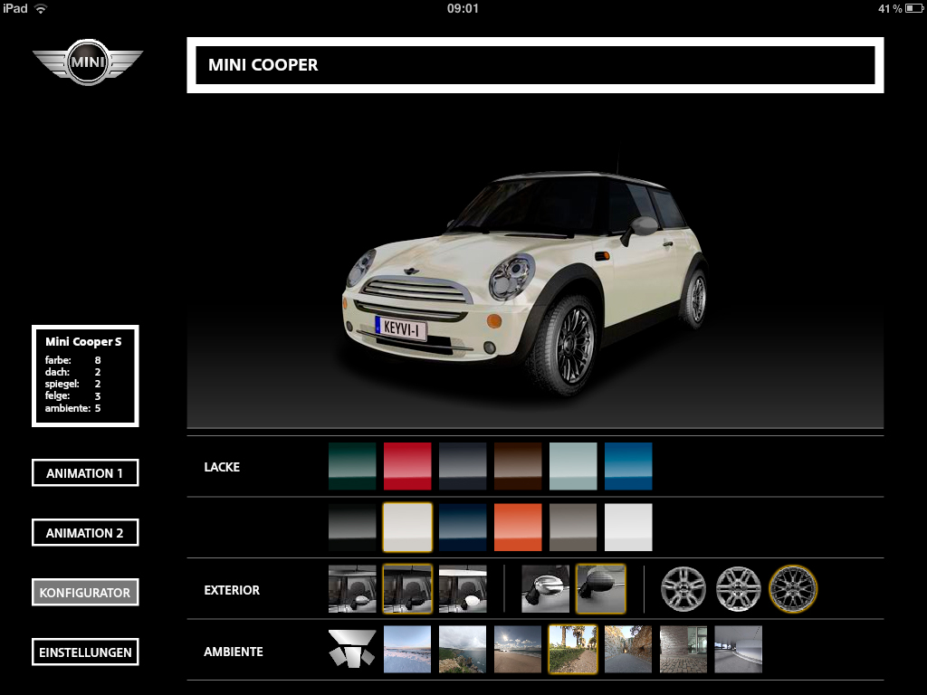The width and height of the screenshot is (927, 695).
Task: Select the orange paint swatch
Action: coord(518,528)
